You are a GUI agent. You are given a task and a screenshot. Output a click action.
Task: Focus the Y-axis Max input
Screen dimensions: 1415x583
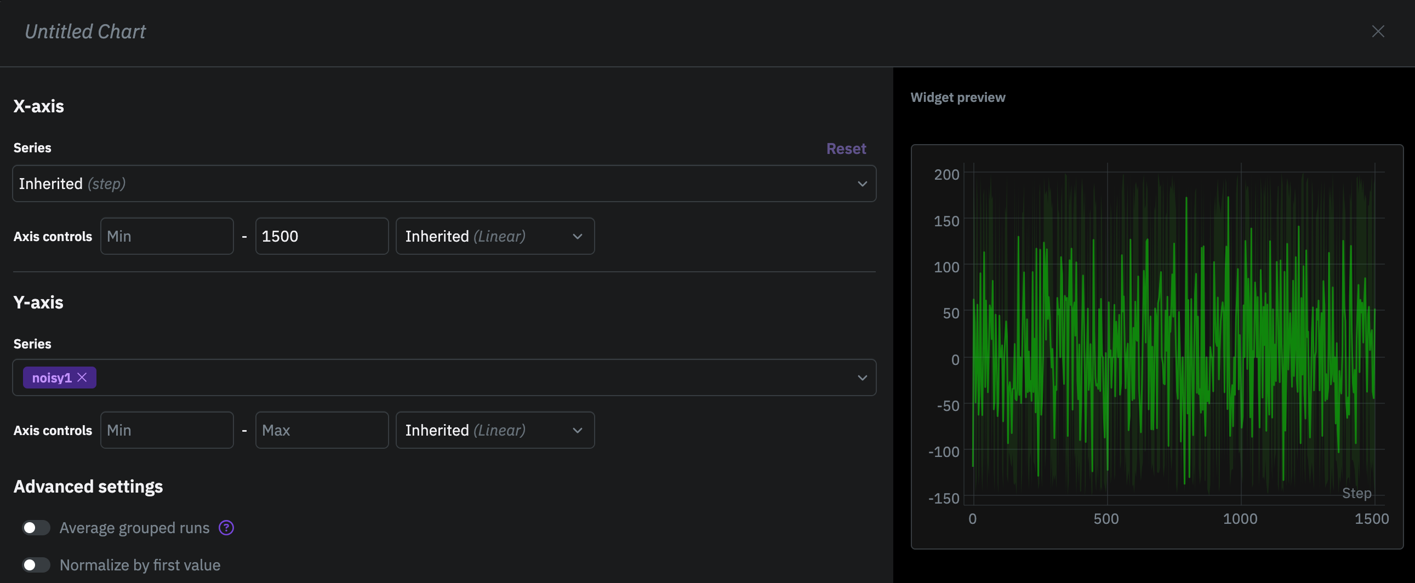click(321, 430)
